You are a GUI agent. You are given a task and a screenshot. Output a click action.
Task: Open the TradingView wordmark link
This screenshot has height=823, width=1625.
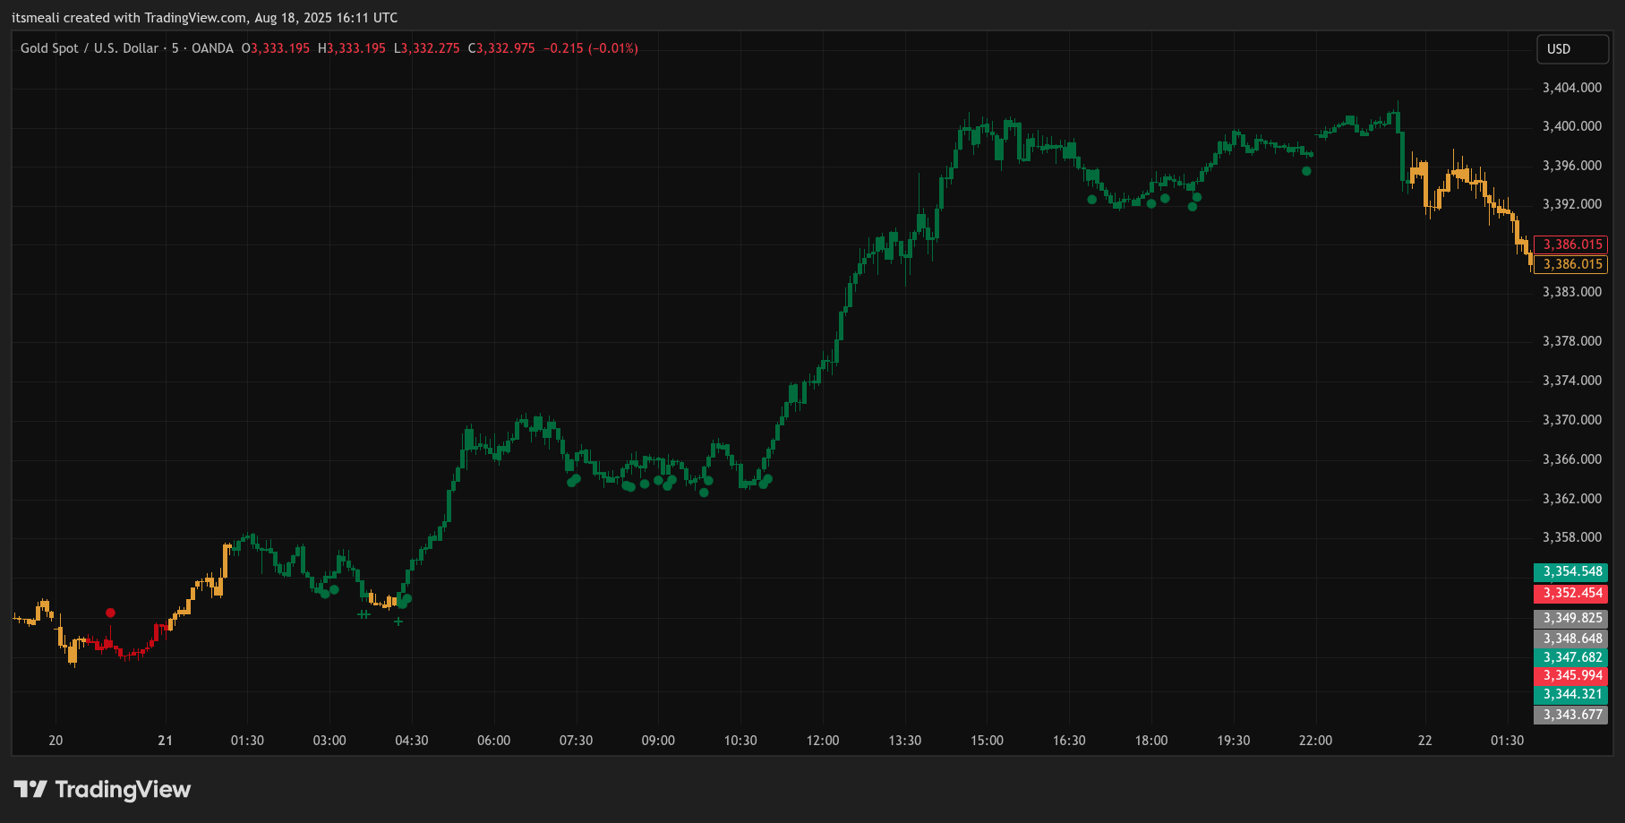point(123,789)
